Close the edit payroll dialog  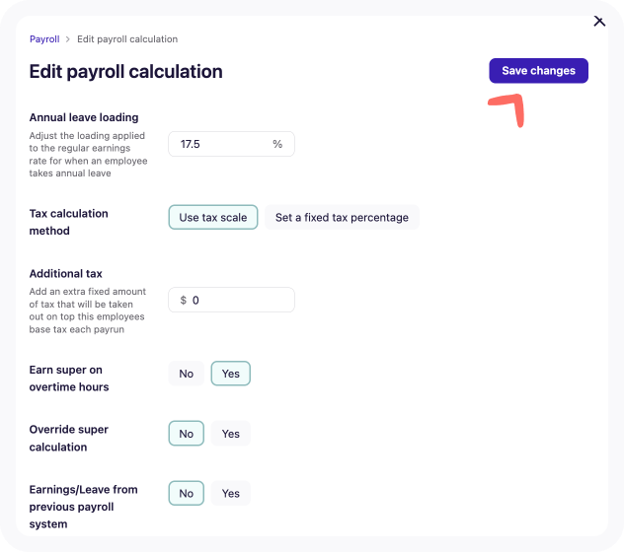click(x=599, y=21)
